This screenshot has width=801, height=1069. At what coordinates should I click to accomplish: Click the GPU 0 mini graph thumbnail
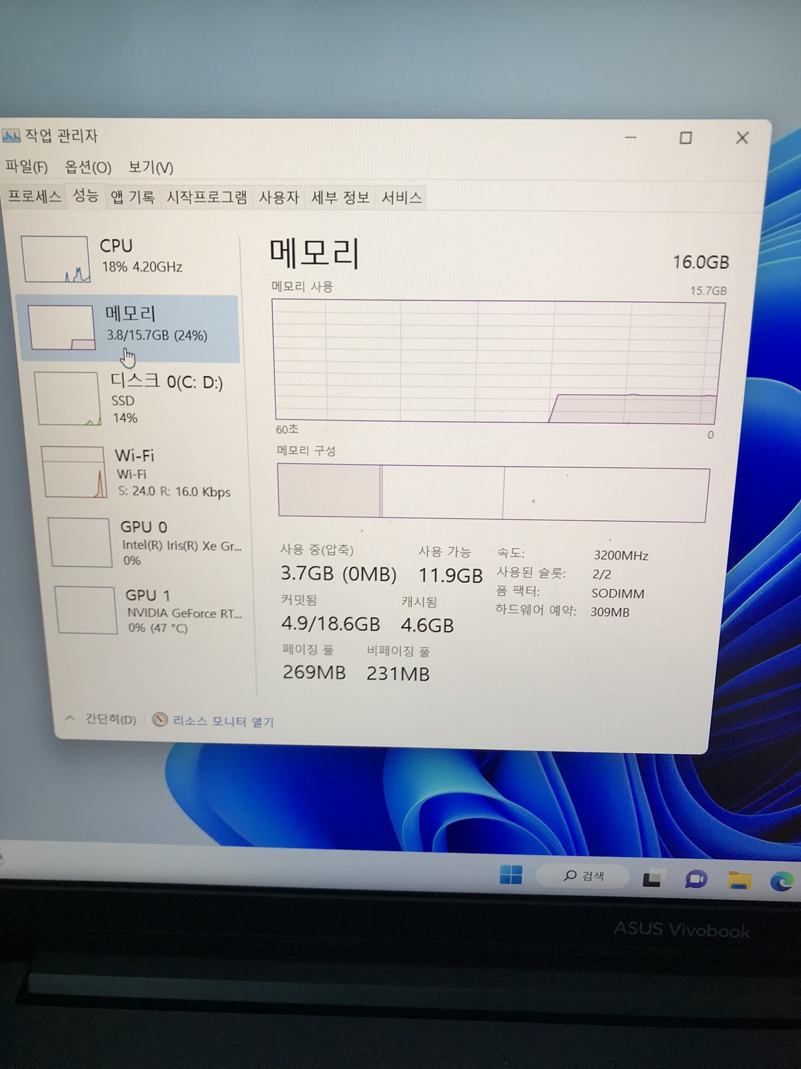pos(81,543)
